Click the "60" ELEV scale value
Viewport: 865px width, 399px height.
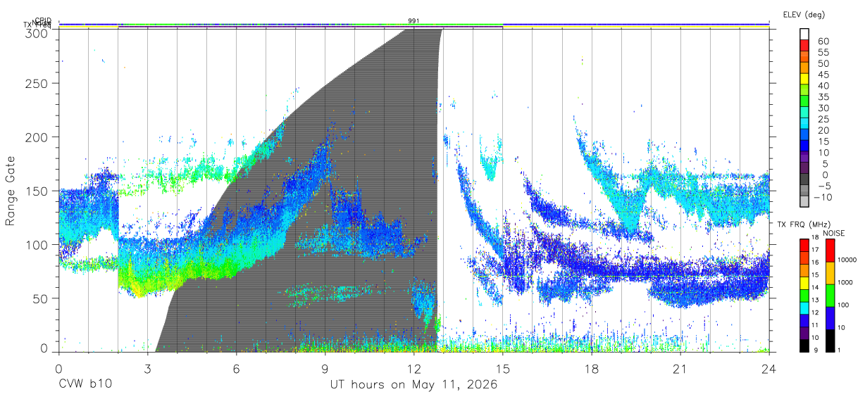(x=823, y=41)
